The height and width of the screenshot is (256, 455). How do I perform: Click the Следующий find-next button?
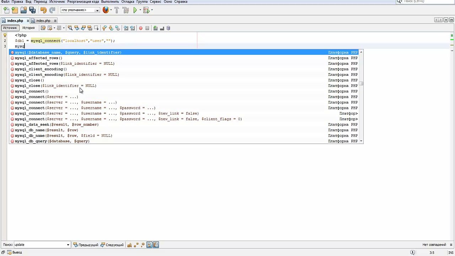click(112, 245)
